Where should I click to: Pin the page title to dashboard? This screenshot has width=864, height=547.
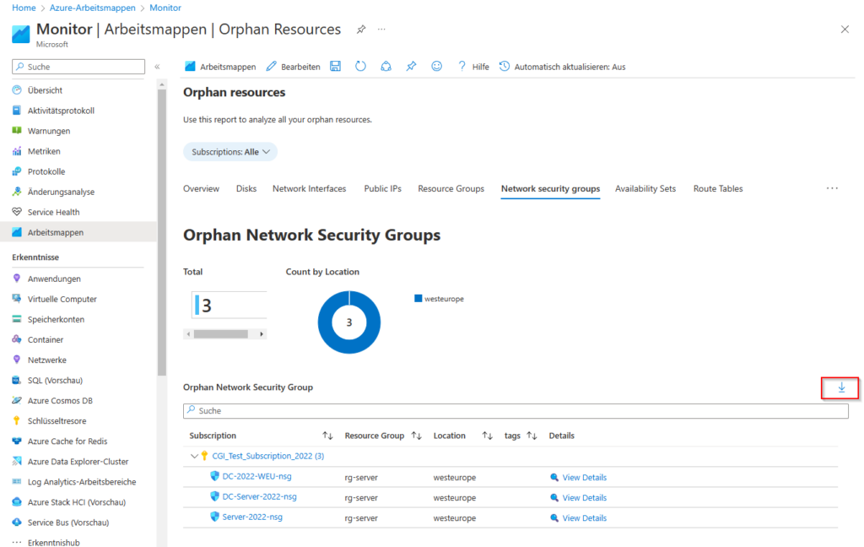(x=361, y=30)
